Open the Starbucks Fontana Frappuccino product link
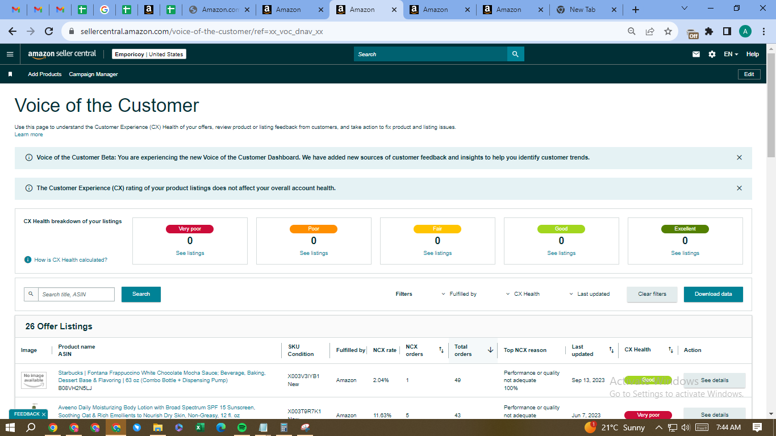Viewport: 776px width, 436px height. coord(162,376)
